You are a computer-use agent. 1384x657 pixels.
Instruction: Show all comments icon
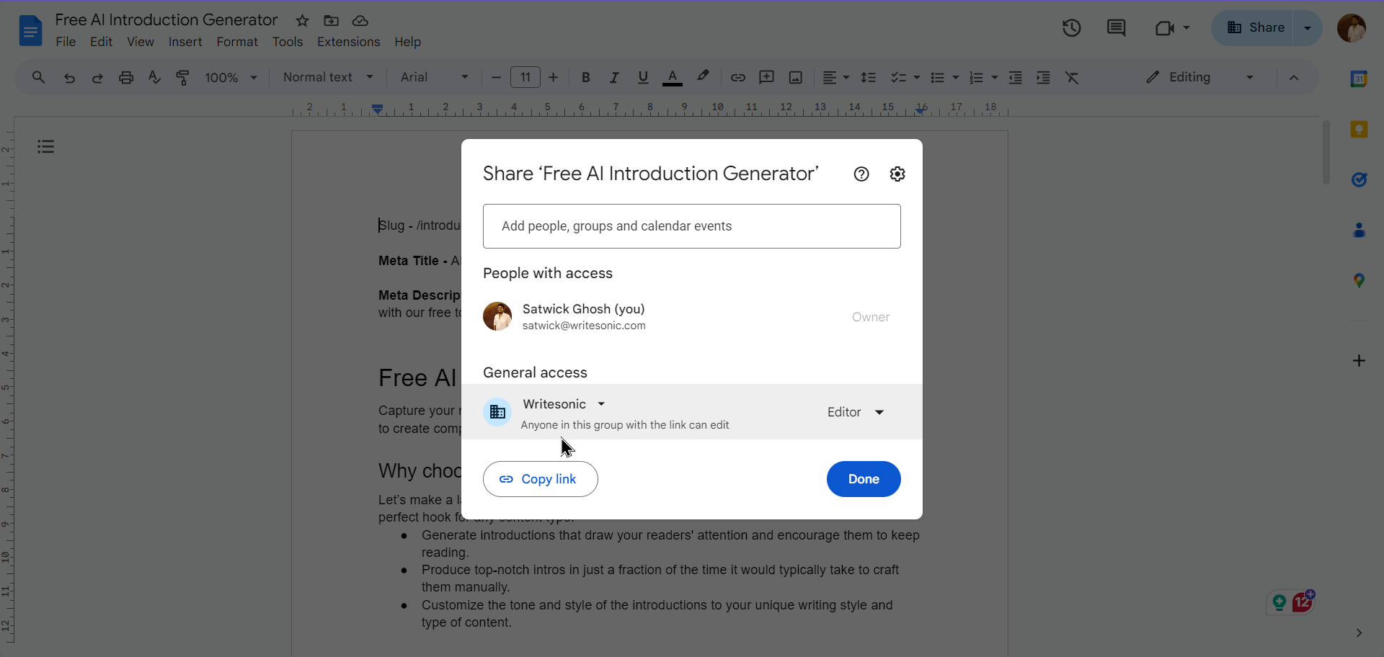pos(1116,28)
